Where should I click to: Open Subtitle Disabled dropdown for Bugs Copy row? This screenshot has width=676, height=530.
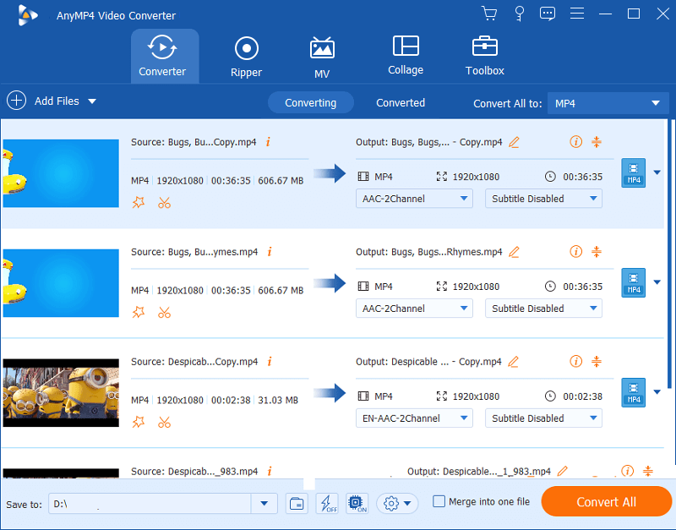coord(543,199)
